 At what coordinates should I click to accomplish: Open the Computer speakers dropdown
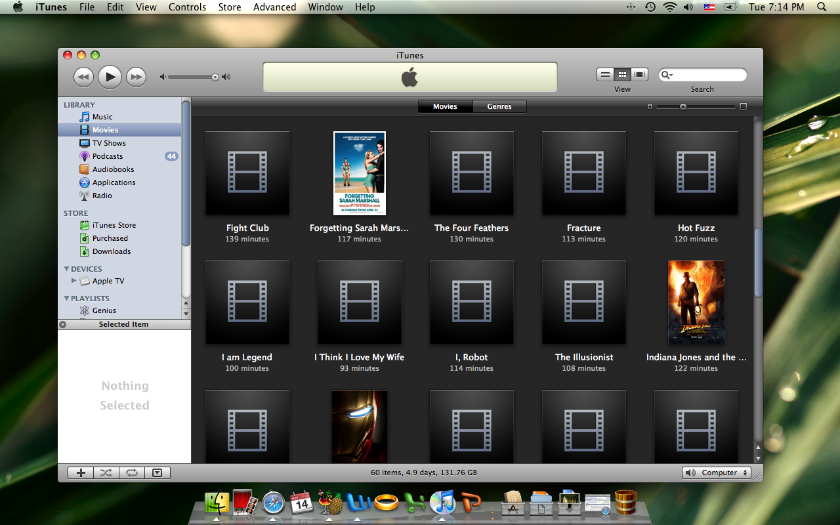[717, 472]
